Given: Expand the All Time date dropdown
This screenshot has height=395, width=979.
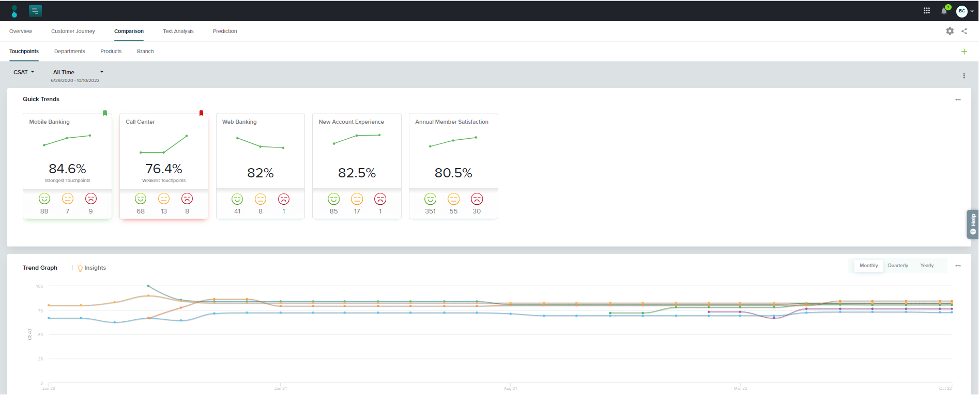Looking at the screenshot, I should coord(78,72).
